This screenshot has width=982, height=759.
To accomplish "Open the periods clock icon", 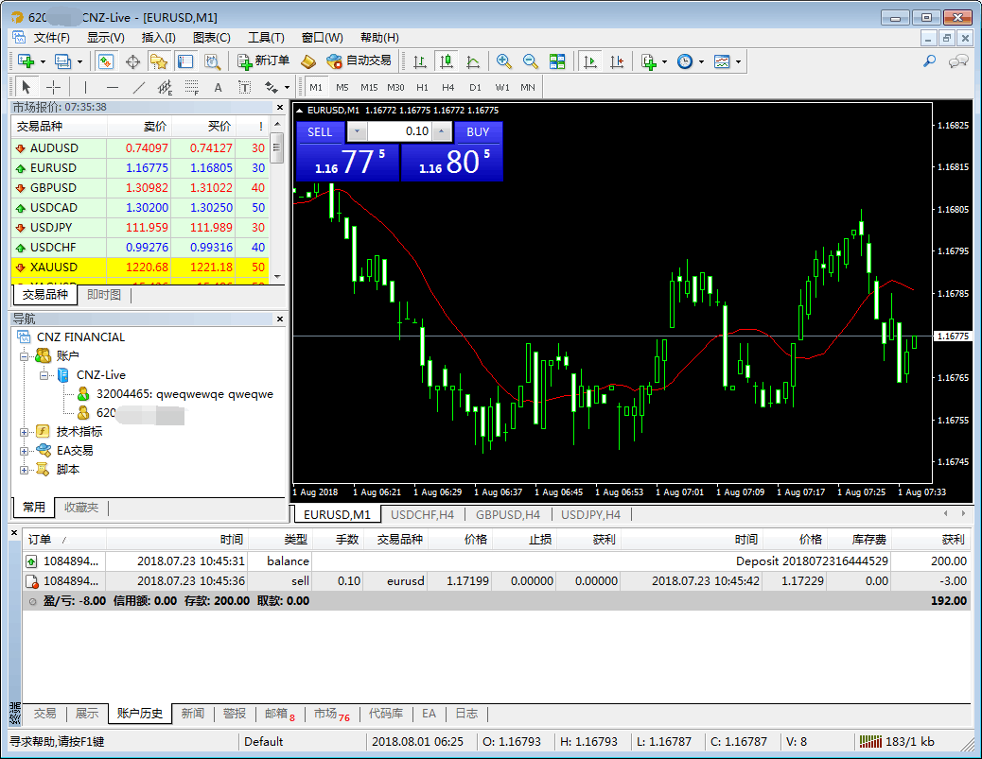I will pyautogui.click(x=685, y=61).
